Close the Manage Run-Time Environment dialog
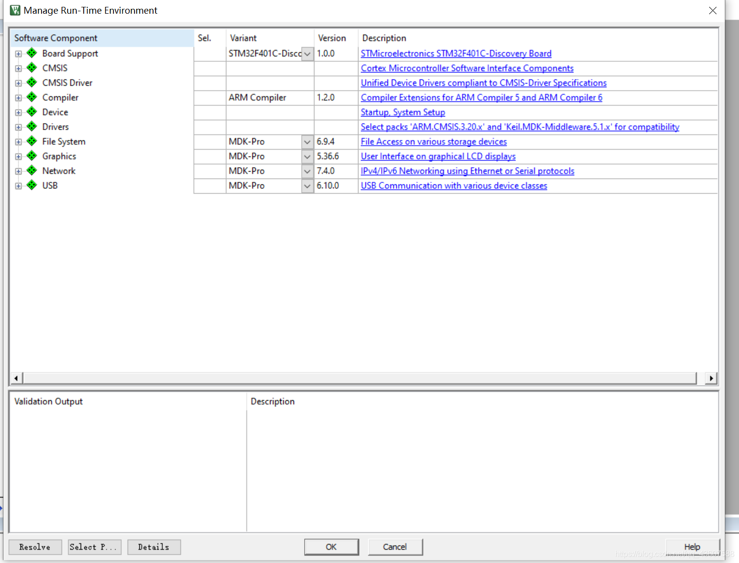739x563 pixels. point(713,10)
